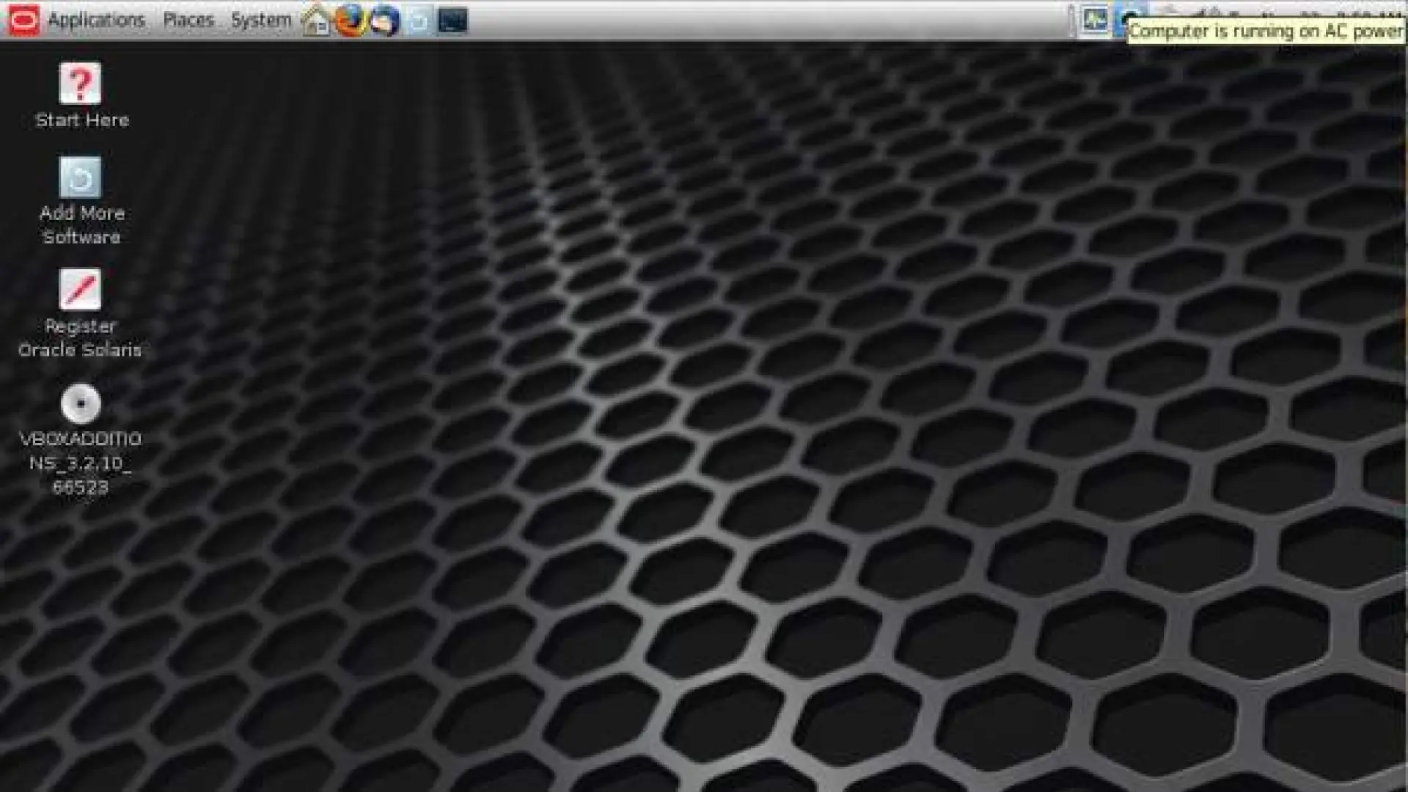Open the Applications menu
The image size is (1408, 792).
[x=98, y=20]
